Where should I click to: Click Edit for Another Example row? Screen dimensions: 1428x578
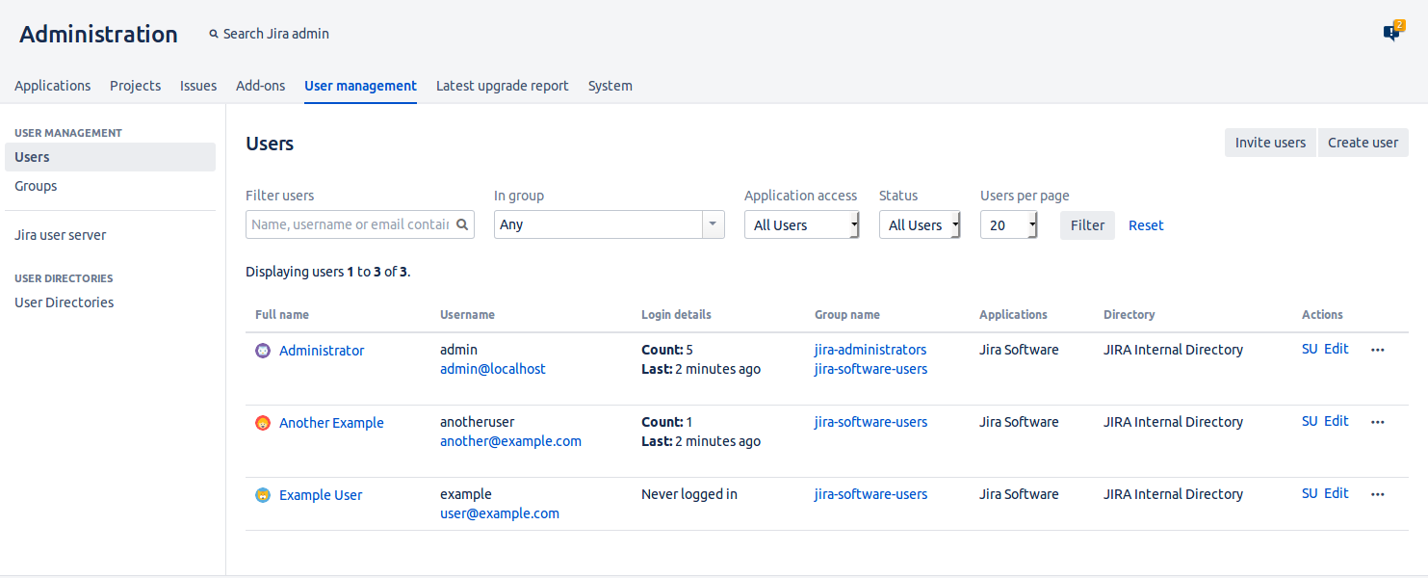coord(1337,421)
